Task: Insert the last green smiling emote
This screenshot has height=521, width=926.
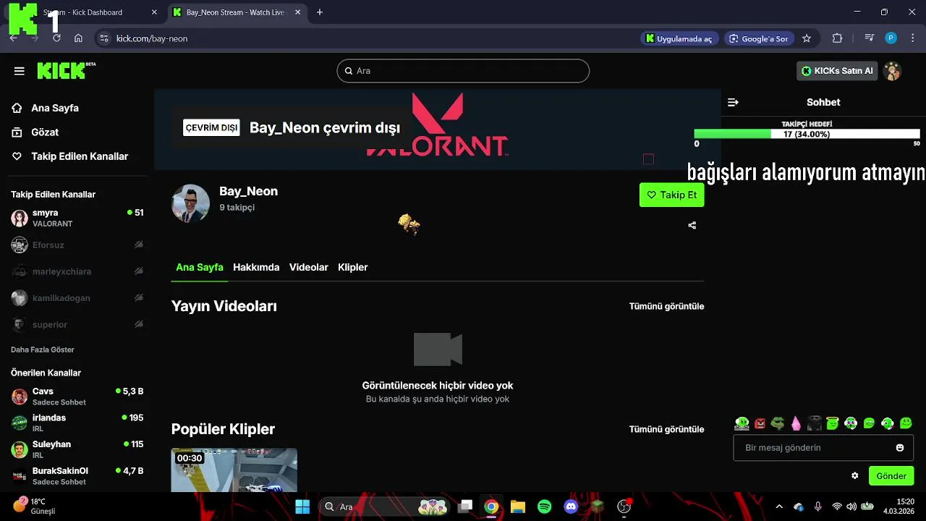Action: point(906,423)
